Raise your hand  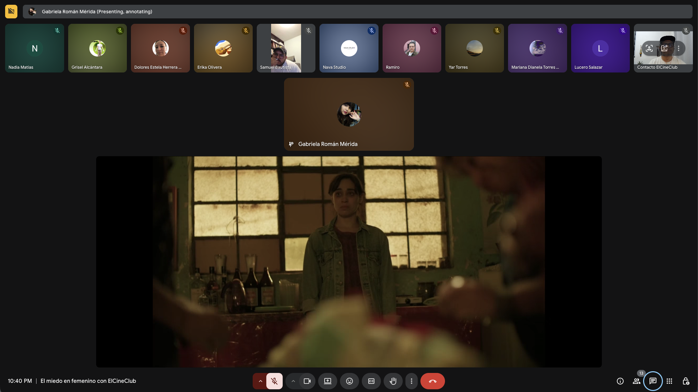(392, 381)
